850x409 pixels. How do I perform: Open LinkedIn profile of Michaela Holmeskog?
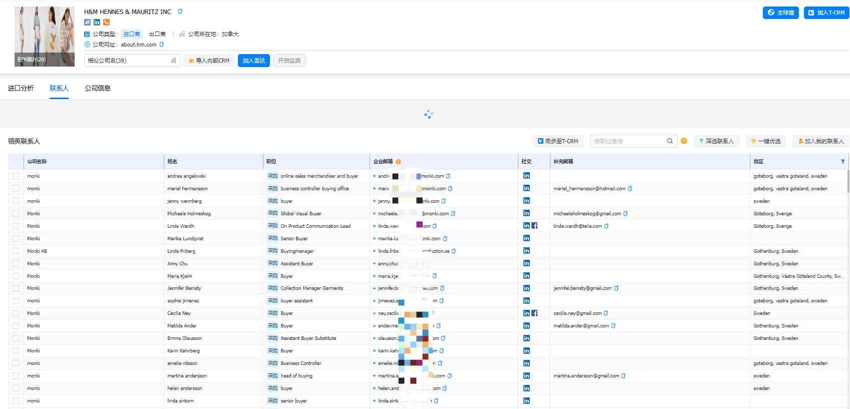pyautogui.click(x=526, y=213)
